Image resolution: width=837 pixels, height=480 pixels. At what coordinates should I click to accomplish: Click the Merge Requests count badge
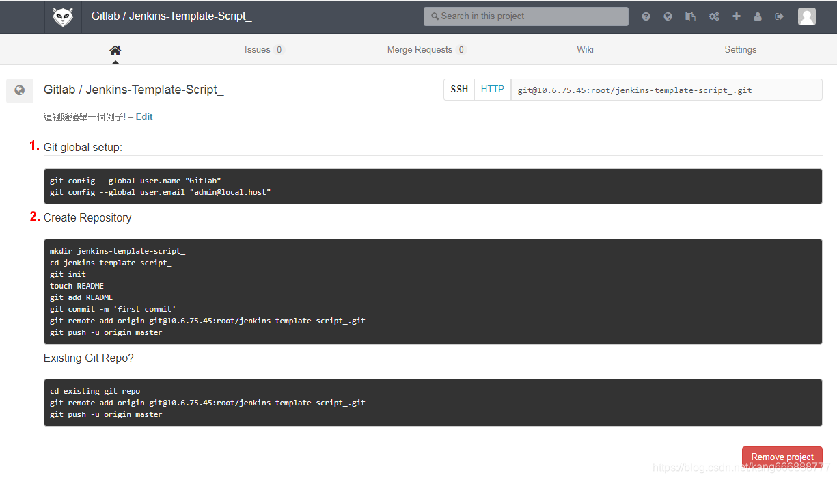461,50
